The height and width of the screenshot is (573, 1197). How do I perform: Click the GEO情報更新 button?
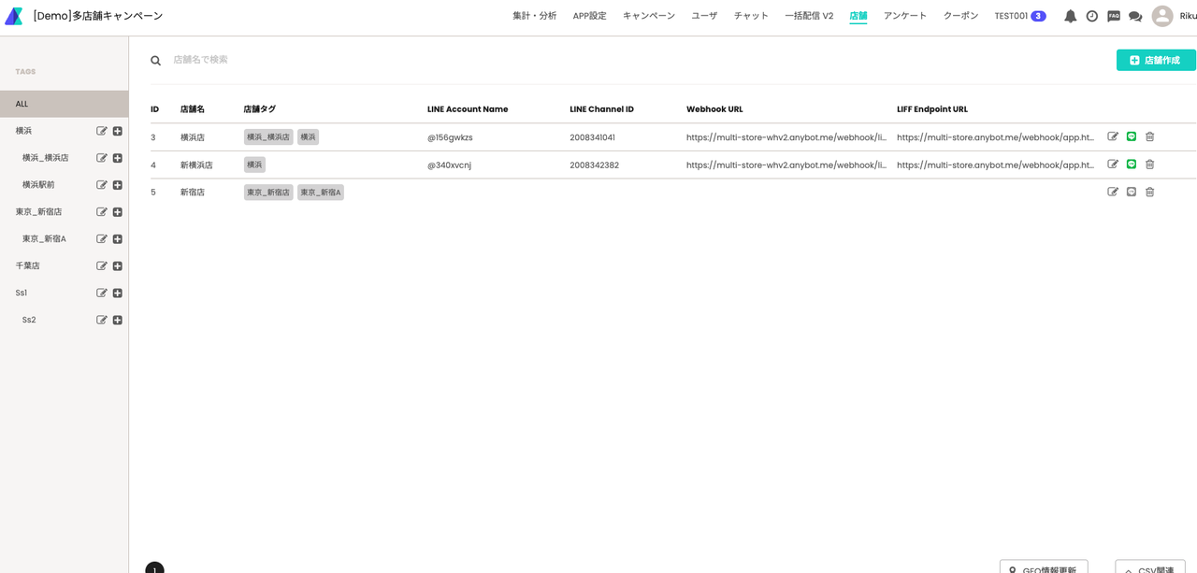[x=1043, y=567]
